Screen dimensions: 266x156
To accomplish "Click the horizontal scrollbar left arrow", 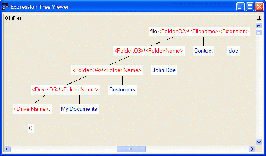I will coord(7,149).
